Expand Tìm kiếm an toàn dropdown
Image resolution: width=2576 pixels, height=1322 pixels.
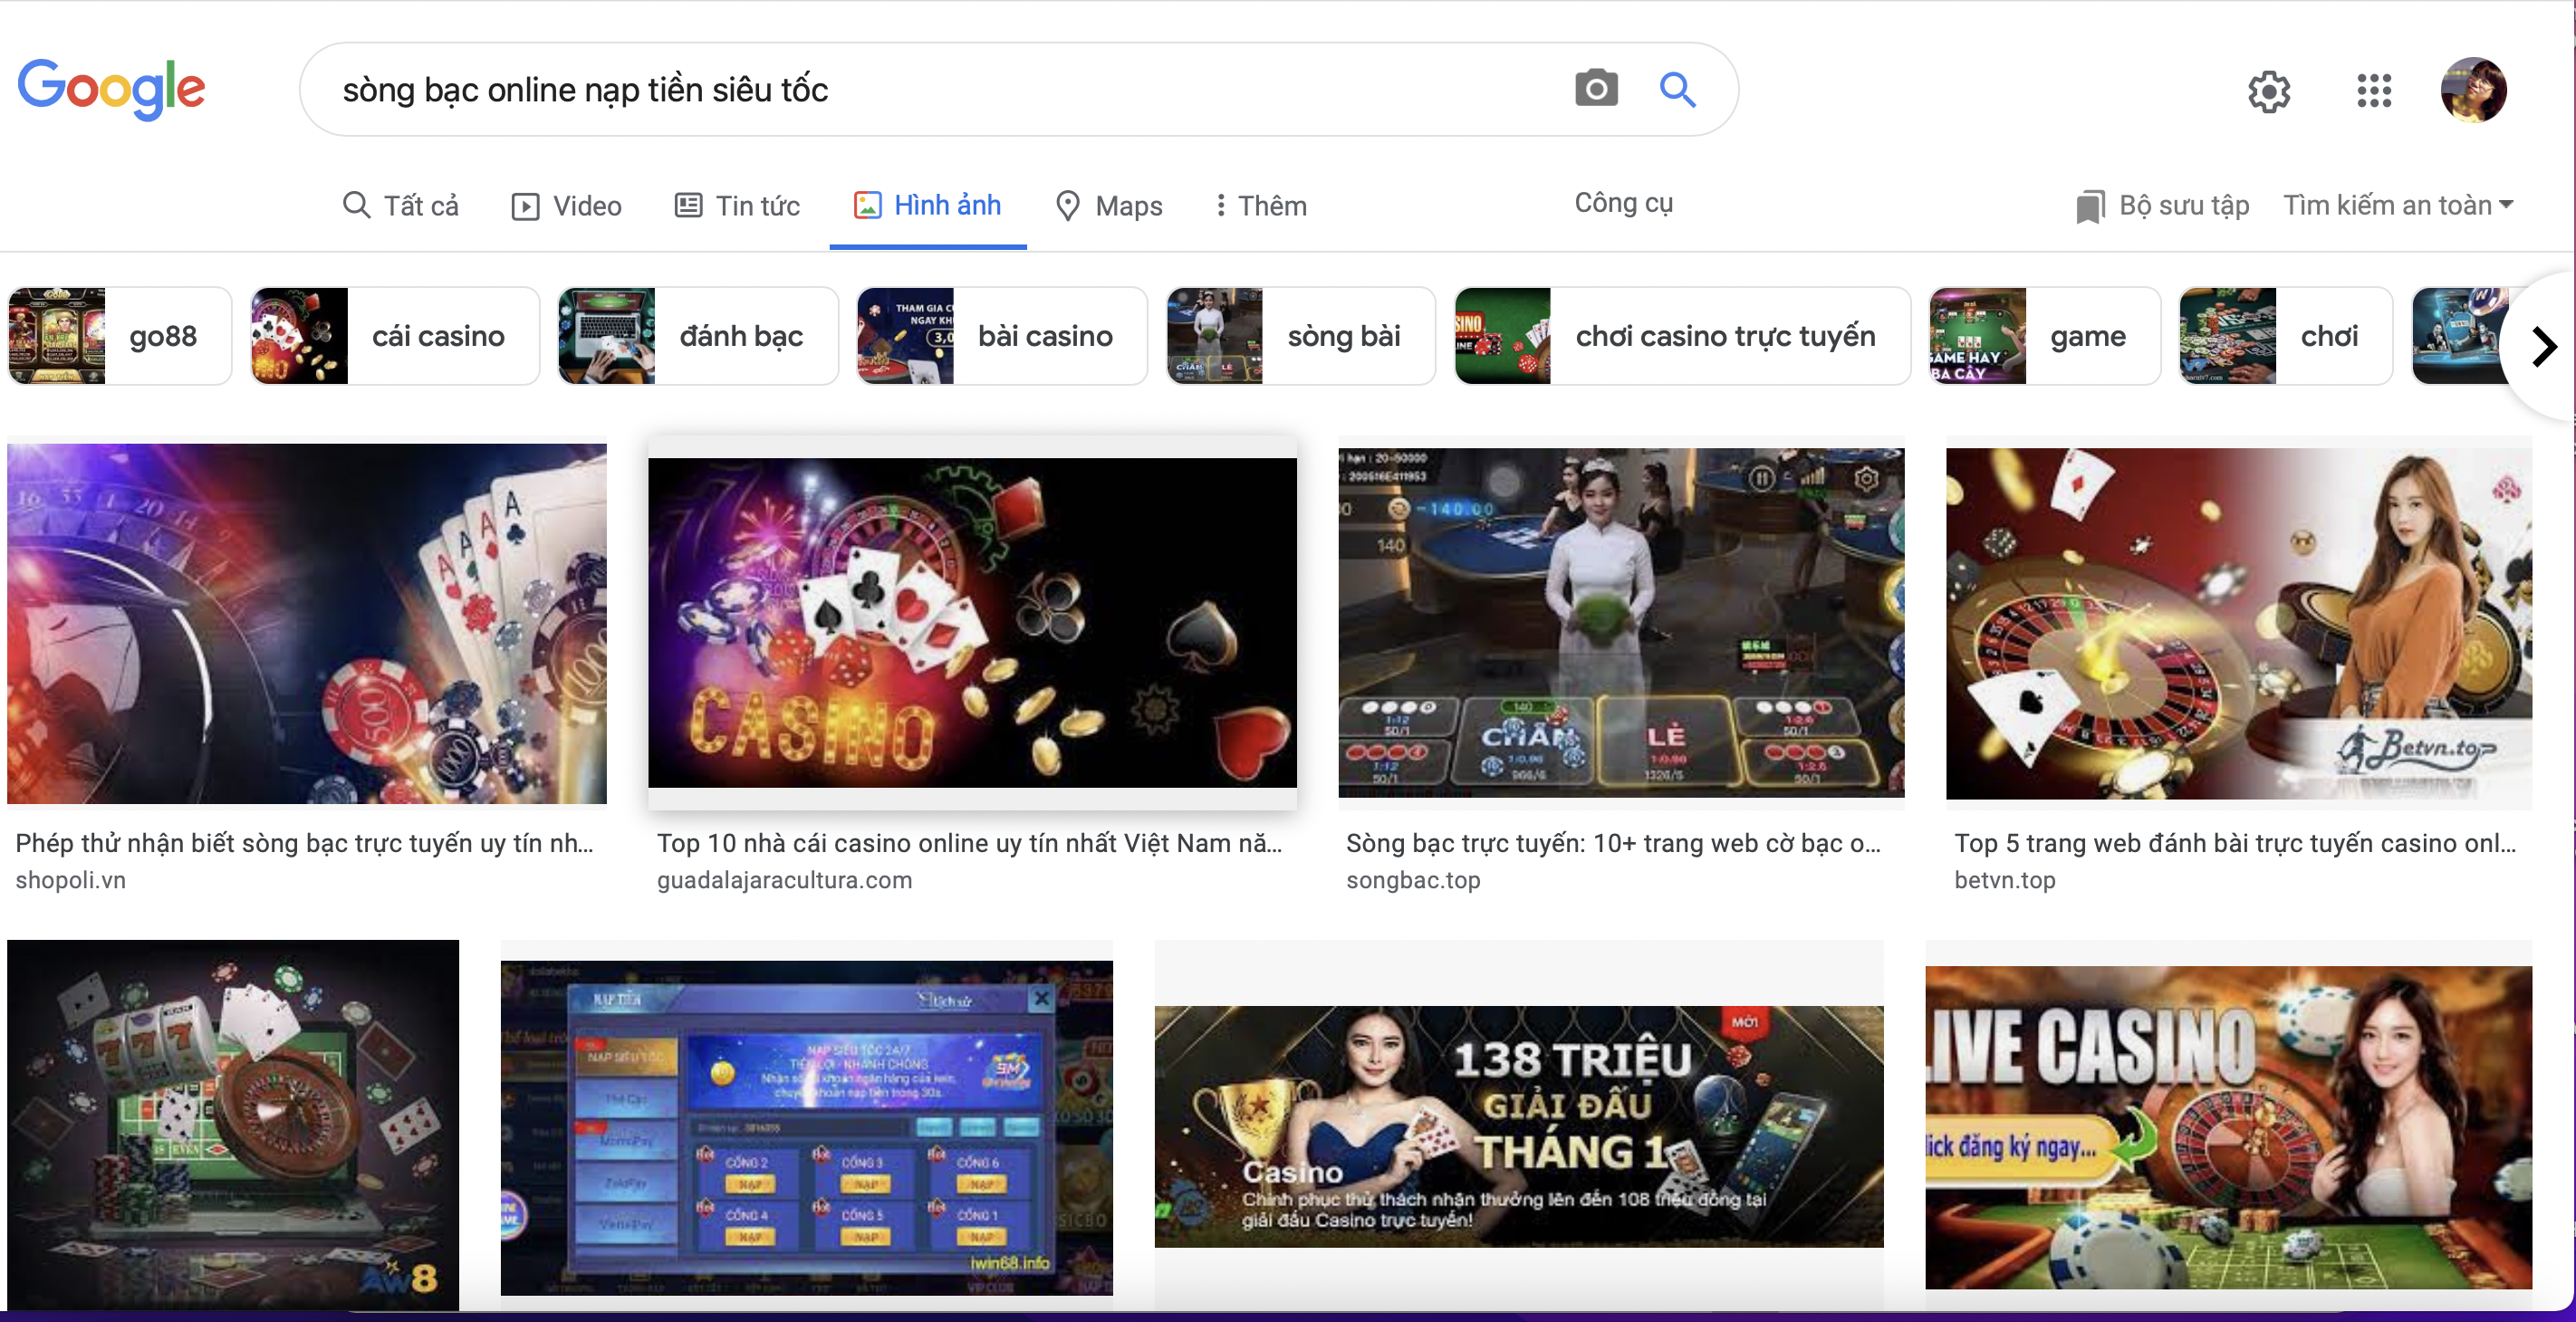pos(2397,205)
